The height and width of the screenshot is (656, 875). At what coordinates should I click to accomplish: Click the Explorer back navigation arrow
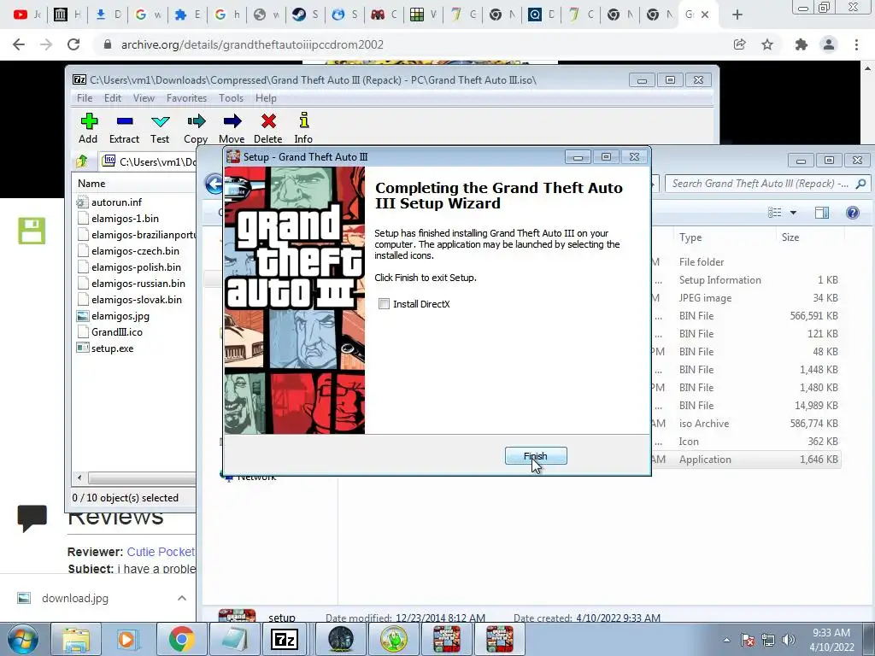tap(214, 184)
